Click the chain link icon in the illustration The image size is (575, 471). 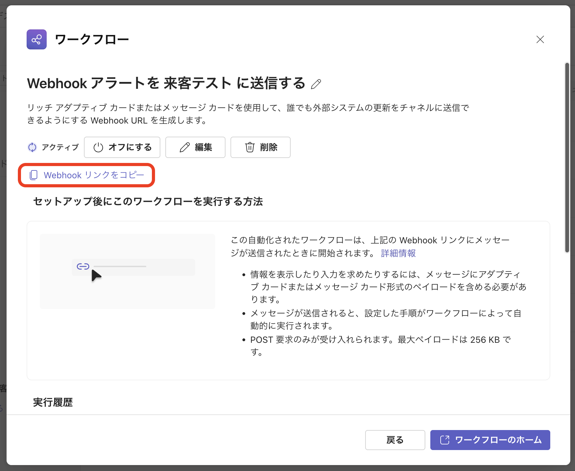click(x=83, y=266)
